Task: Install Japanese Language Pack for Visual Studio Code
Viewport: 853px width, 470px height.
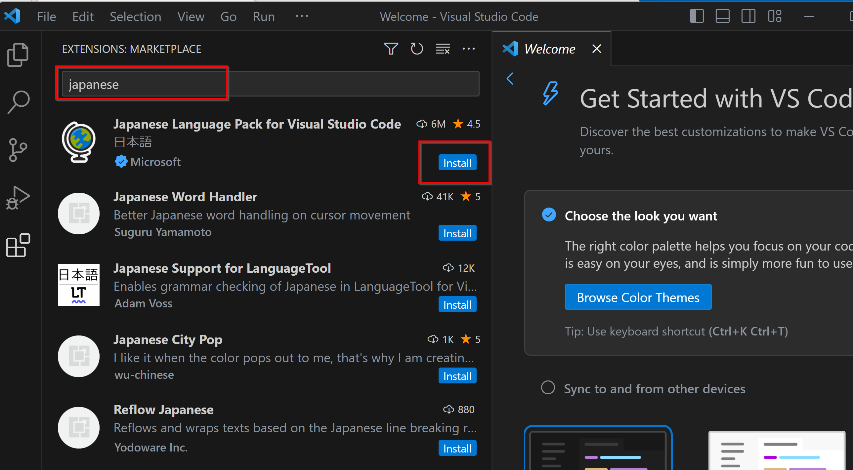Action: pyautogui.click(x=457, y=163)
